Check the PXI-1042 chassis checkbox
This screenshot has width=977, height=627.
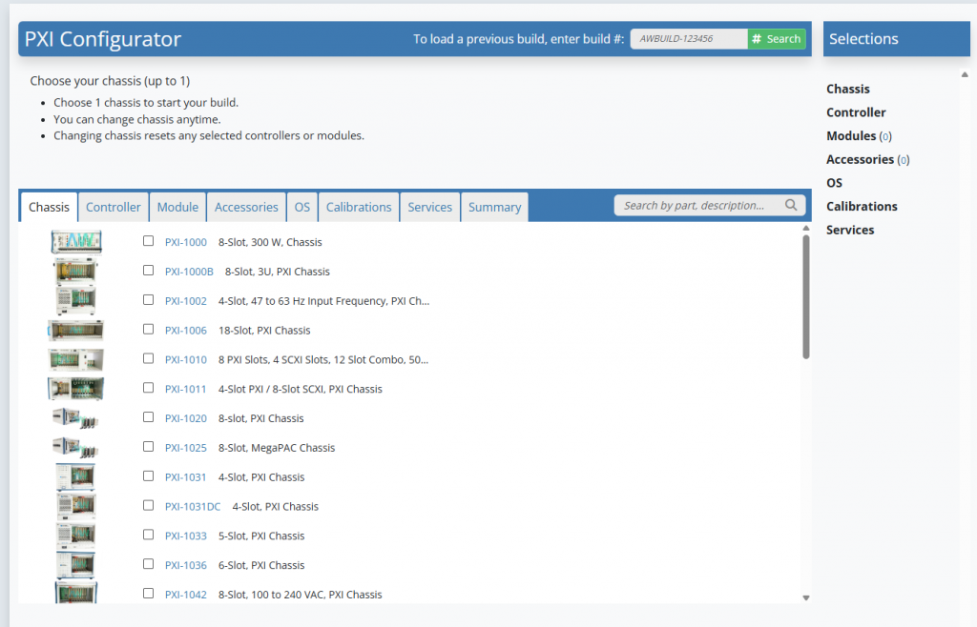[148, 593]
